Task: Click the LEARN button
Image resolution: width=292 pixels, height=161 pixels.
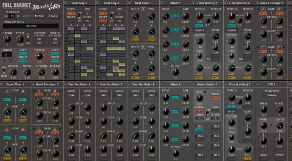Action: click(53, 16)
